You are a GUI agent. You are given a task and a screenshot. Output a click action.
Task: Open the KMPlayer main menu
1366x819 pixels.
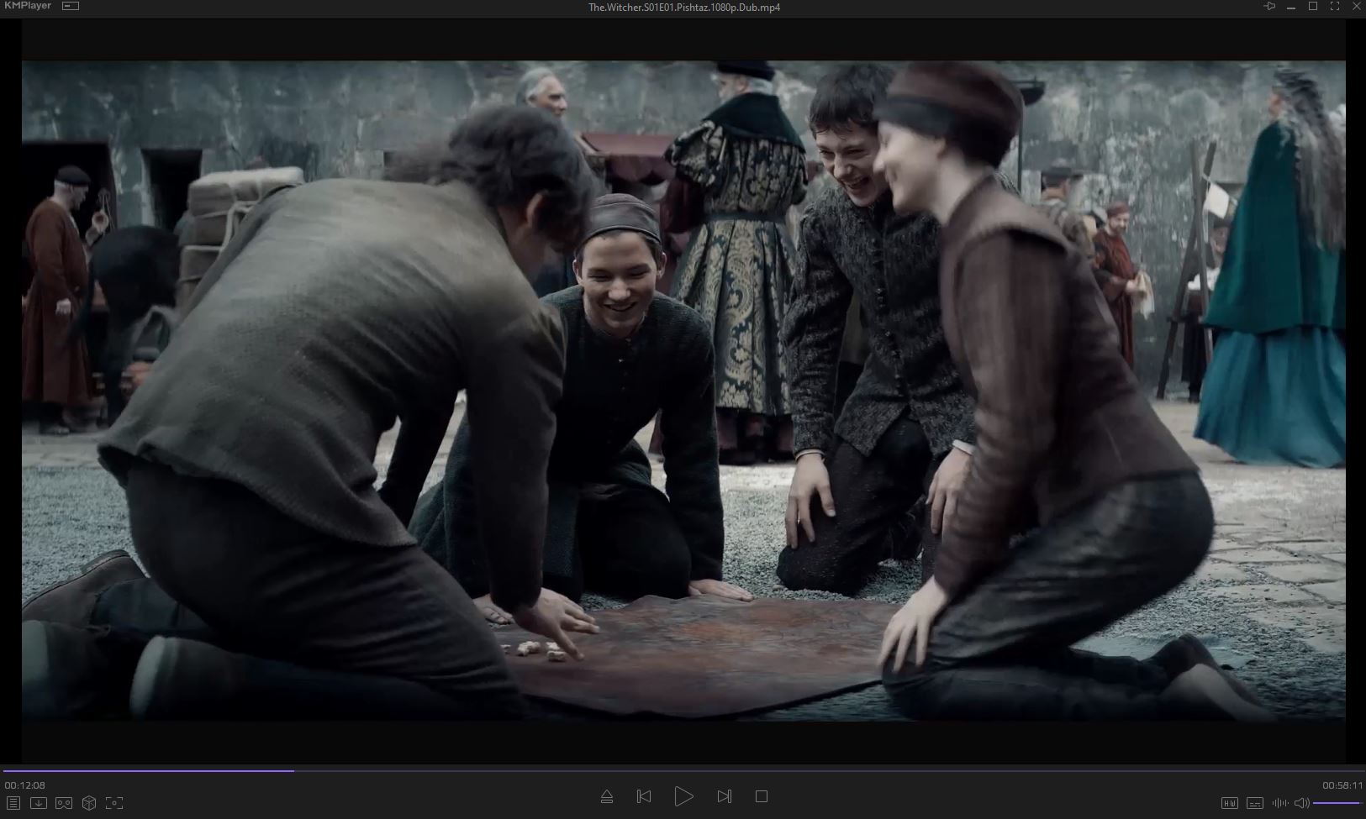27,6
